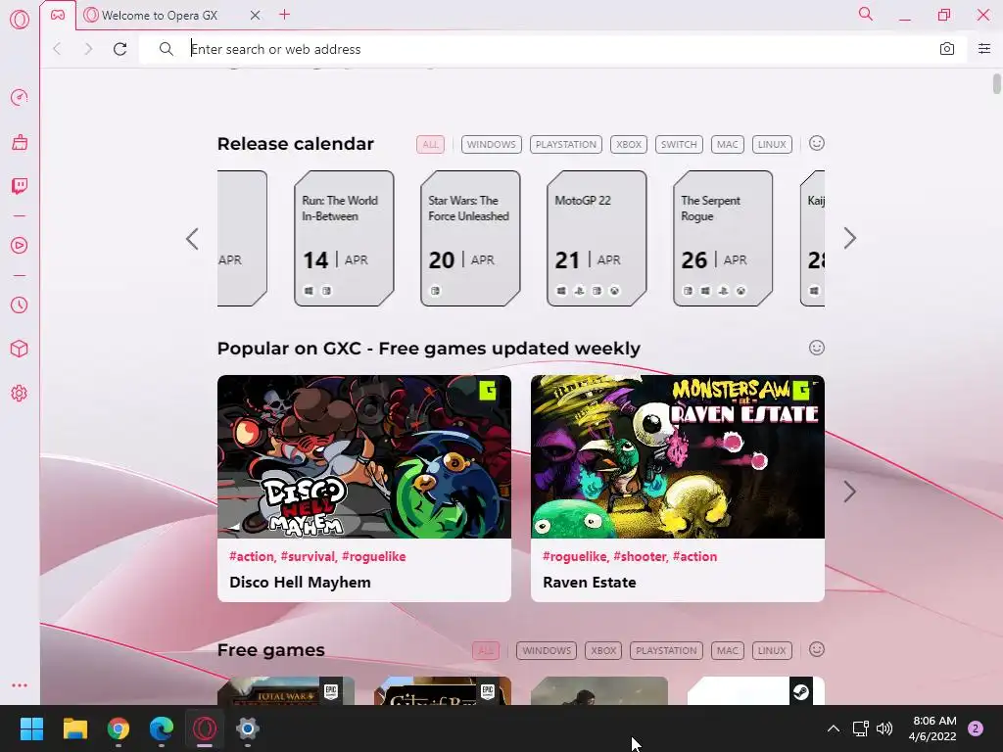This screenshot has width=1003, height=752.
Task: Open the Twitch panel in sidebar
Action: click(x=20, y=186)
